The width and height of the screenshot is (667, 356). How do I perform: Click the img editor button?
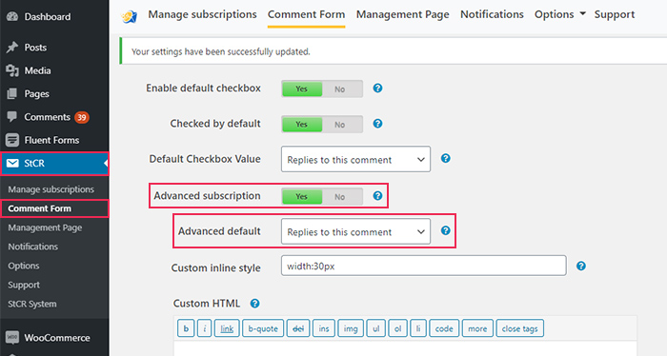click(x=351, y=328)
